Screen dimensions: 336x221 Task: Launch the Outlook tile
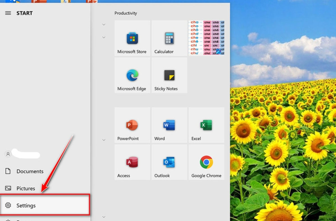pyautogui.click(x=169, y=162)
